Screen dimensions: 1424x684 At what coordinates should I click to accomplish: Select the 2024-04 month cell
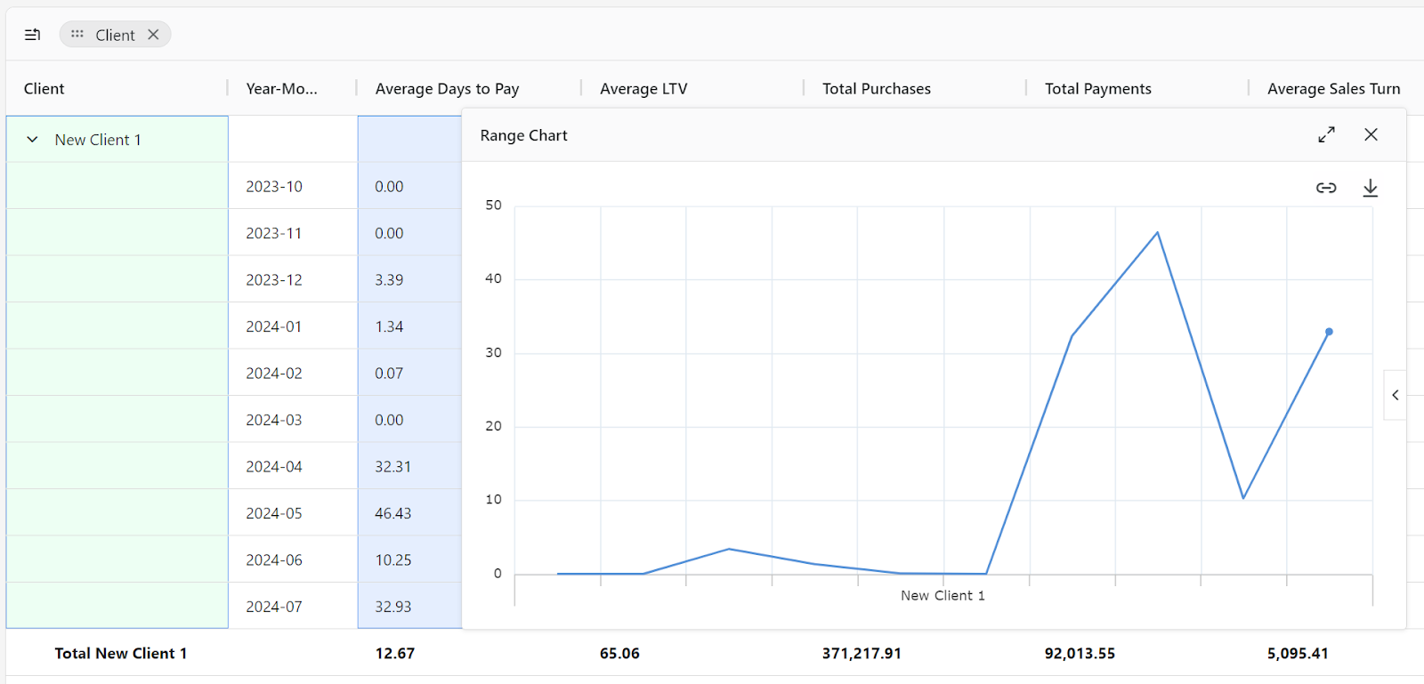click(x=293, y=466)
